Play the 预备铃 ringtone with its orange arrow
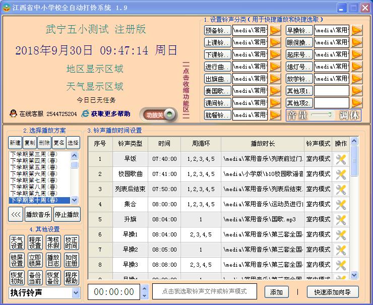The image size is (373, 305). click(275, 30)
